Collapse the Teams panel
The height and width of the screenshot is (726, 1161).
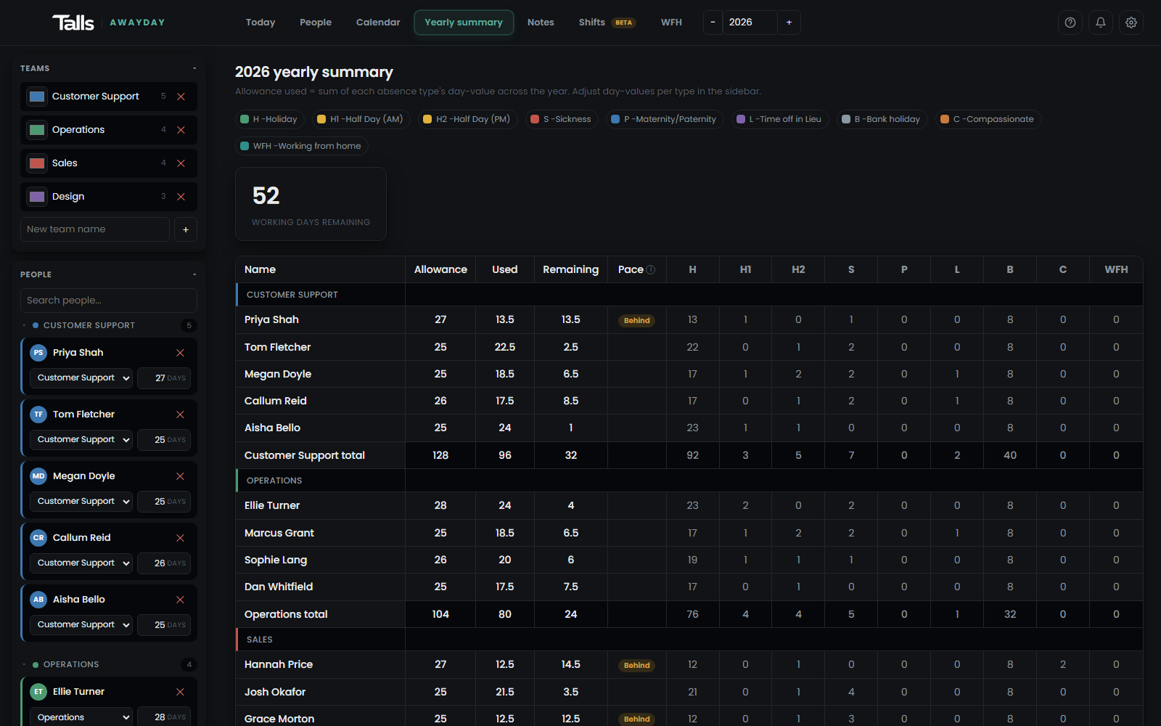click(x=194, y=68)
